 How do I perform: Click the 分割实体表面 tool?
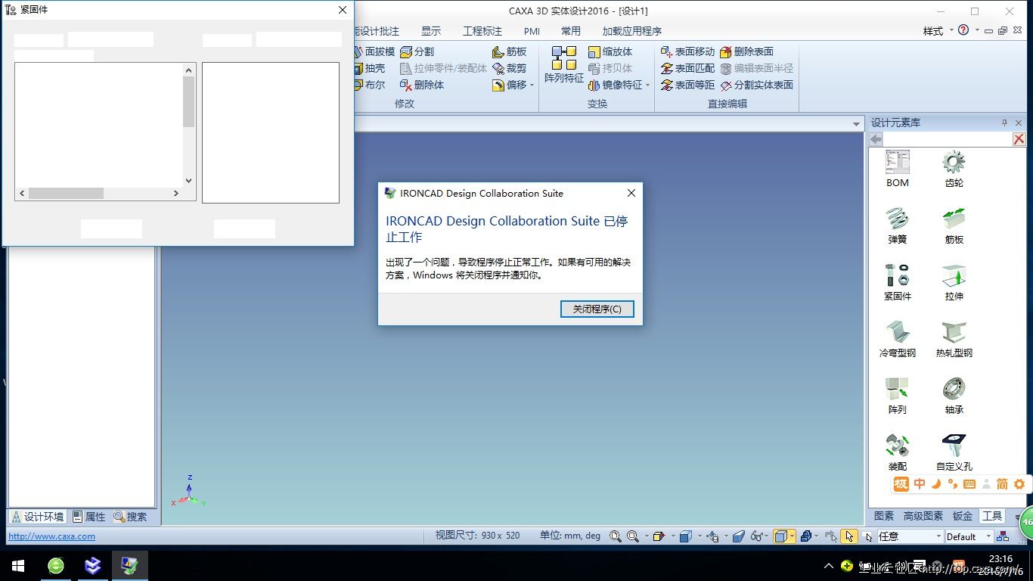point(757,85)
